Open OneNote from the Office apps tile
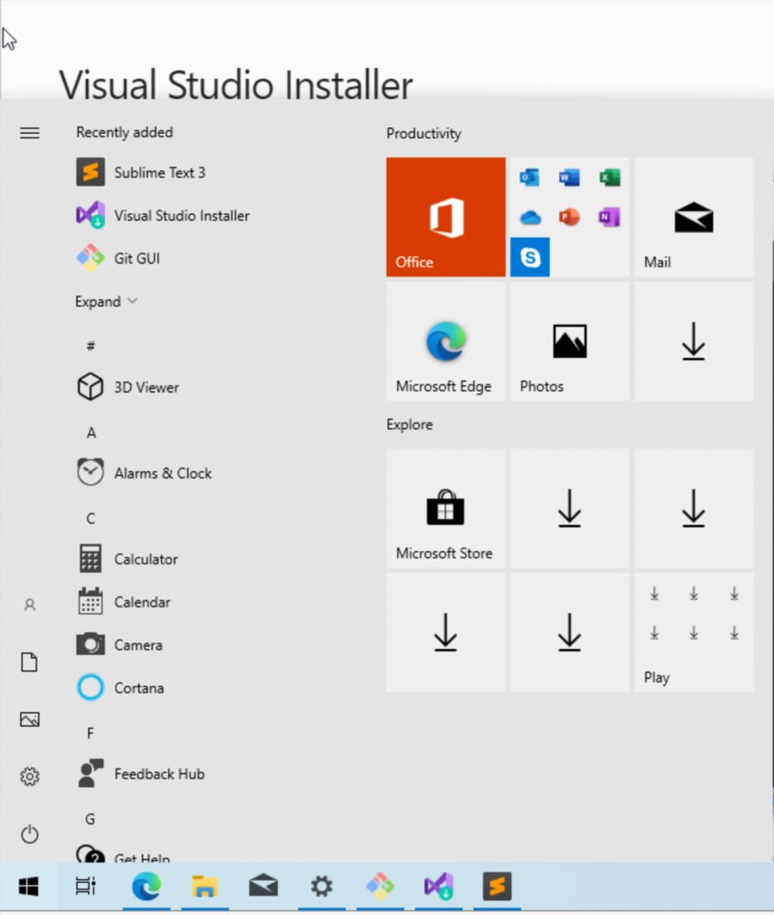The height and width of the screenshot is (915, 774). 609,217
